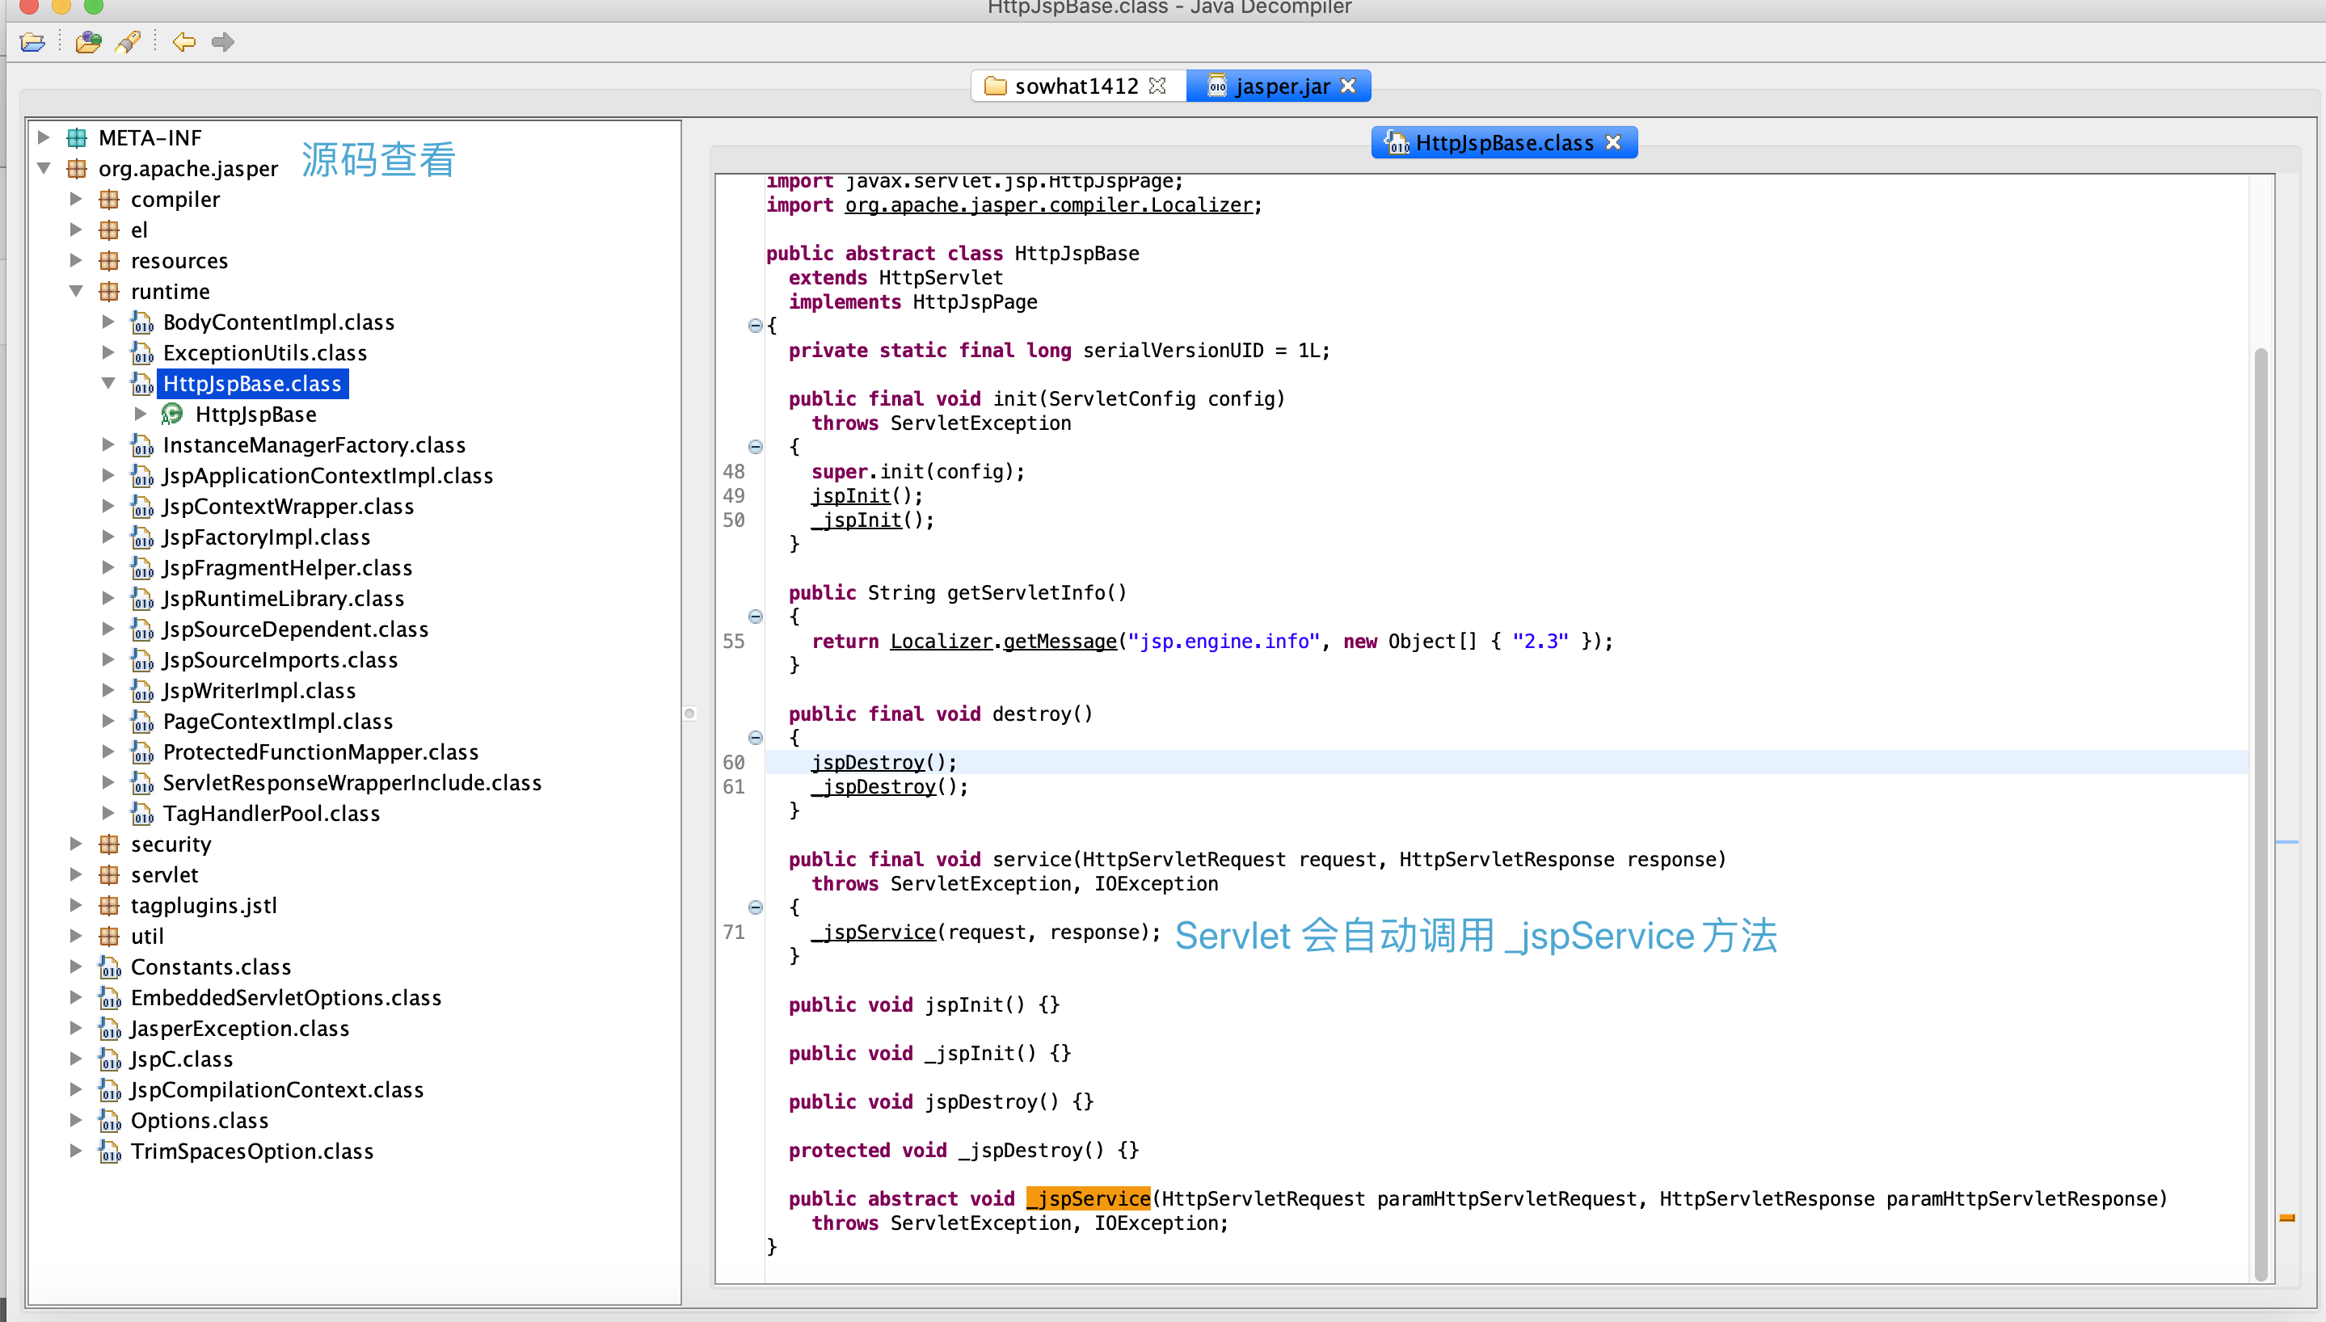This screenshot has height=1322, width=2326.
Task: Click the TagHandlerPool.class file icon
Action: pyautogui.click(x=141, y=814)
